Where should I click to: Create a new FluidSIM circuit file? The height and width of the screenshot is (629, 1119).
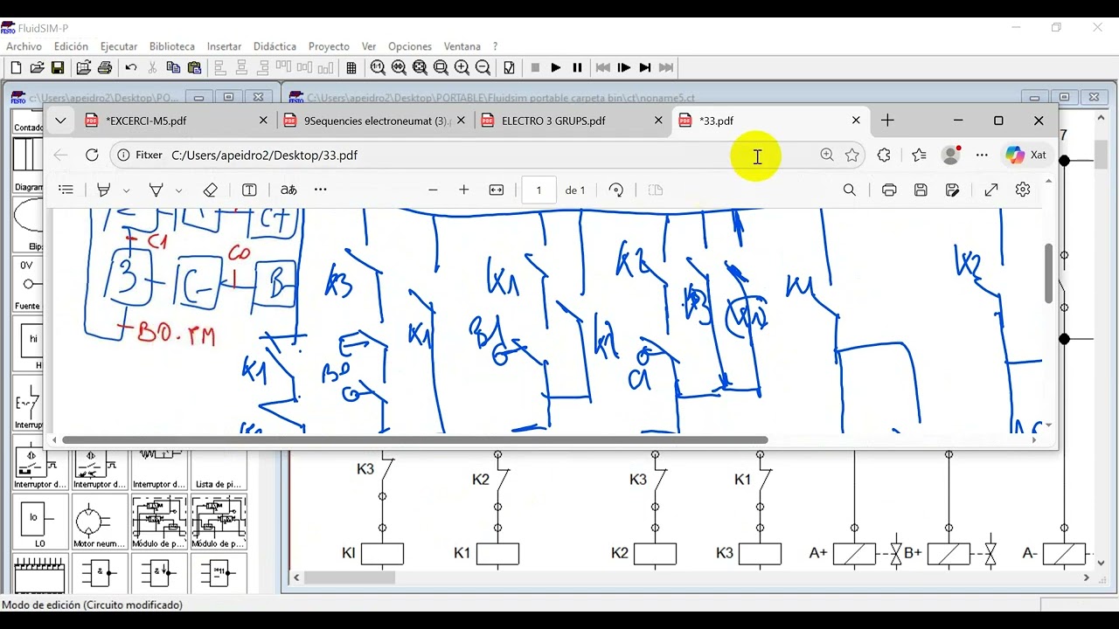(x=16, y=67)
